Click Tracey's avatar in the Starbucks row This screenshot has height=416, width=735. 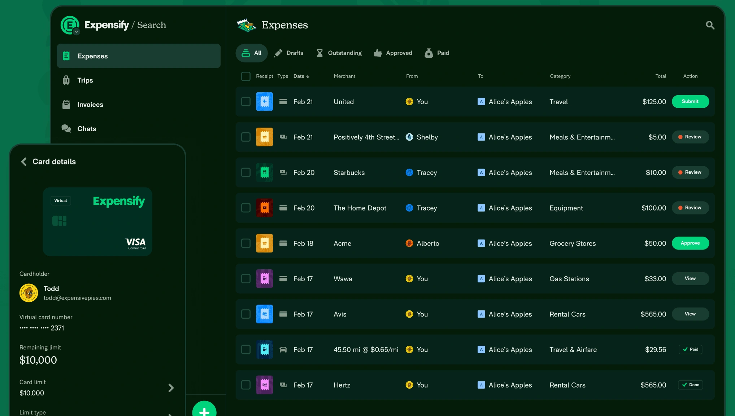click(409, 172)
